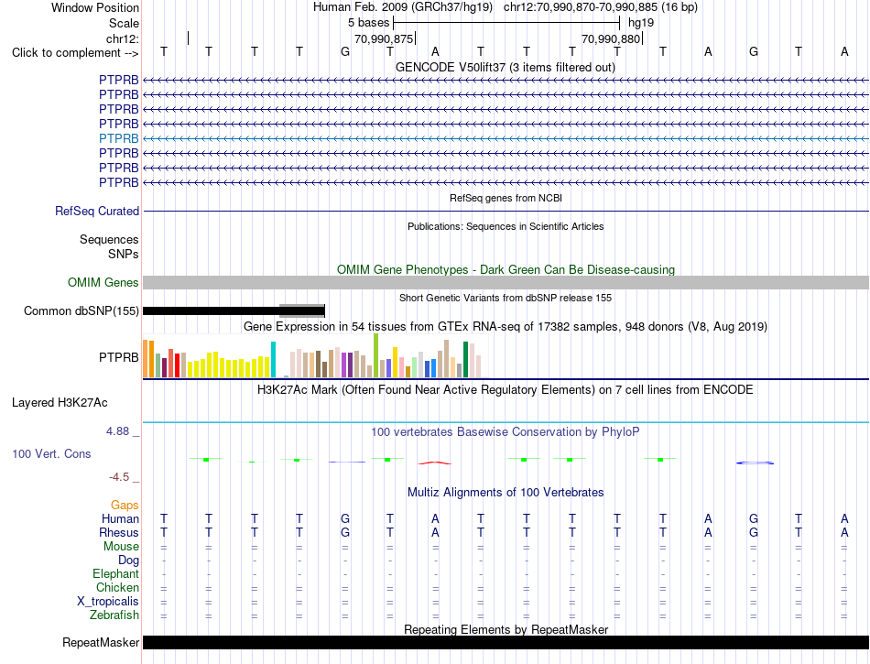Select the highlighted light-blue PTPRB transcript label
Viewport: 870px width, 664px height.
click(119, 138)
